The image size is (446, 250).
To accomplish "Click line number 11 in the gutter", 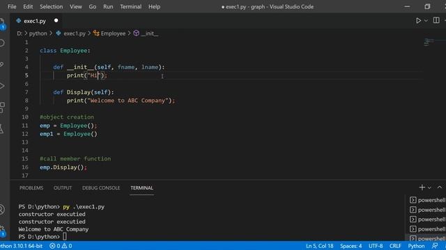I will coord(25,126).
